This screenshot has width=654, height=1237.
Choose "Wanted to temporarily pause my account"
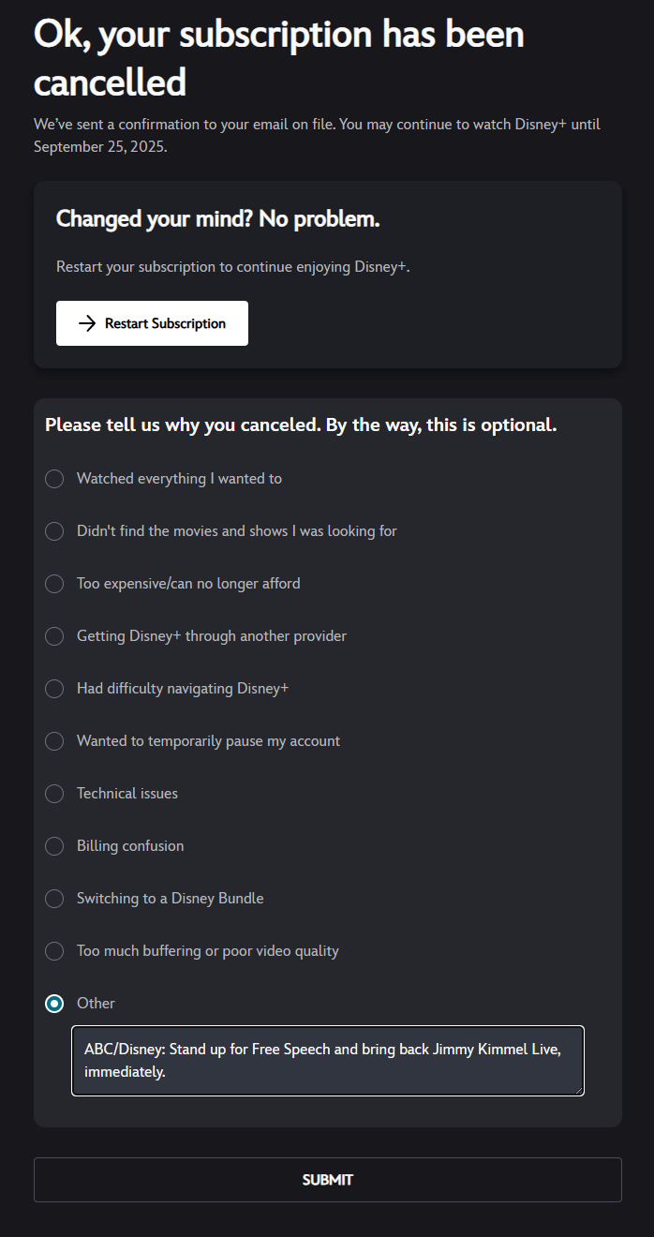pos(55,741)
